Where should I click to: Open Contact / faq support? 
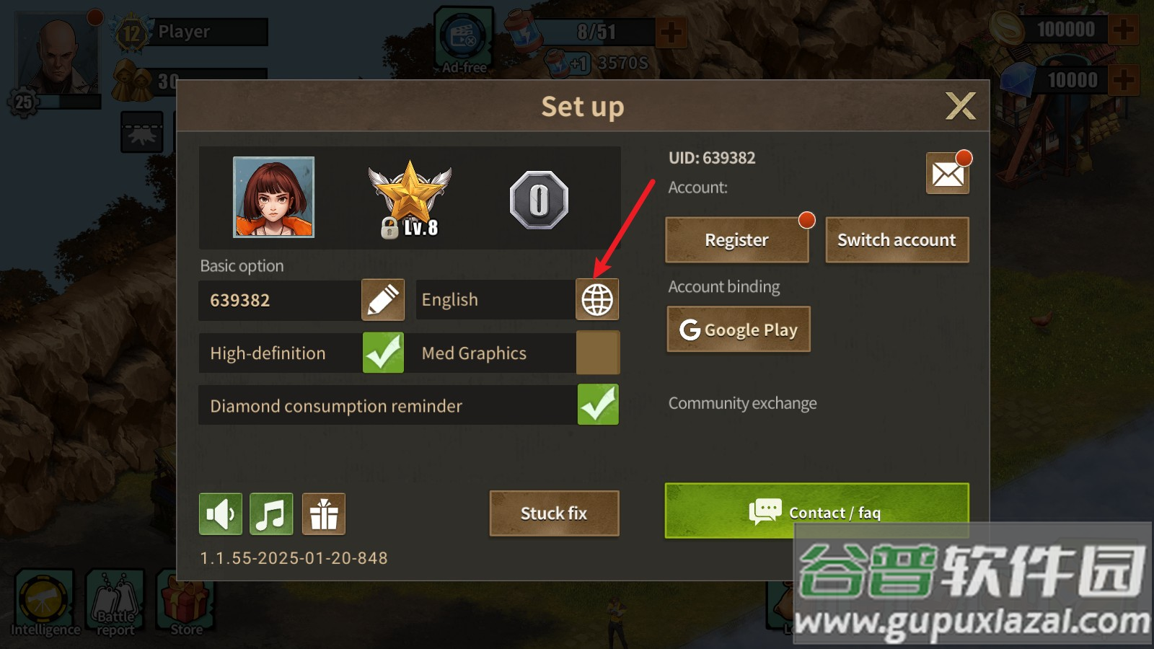[816, 511]
